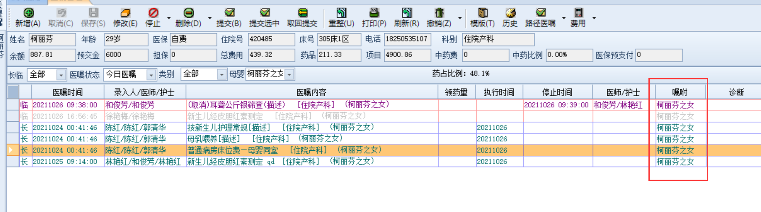Click the 嘱咐 column header

tap(680, 92)
